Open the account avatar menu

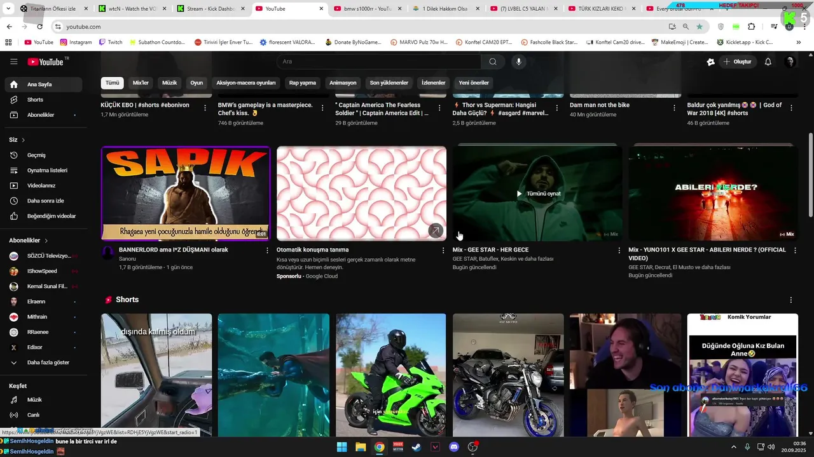click(x=790, y=62)
